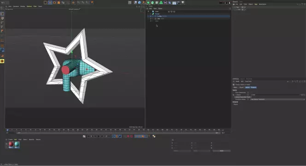This screenshot has width=306, height=166.
Task: Click the Update Parameter Ports button
Action: click(x=242, y=97)
